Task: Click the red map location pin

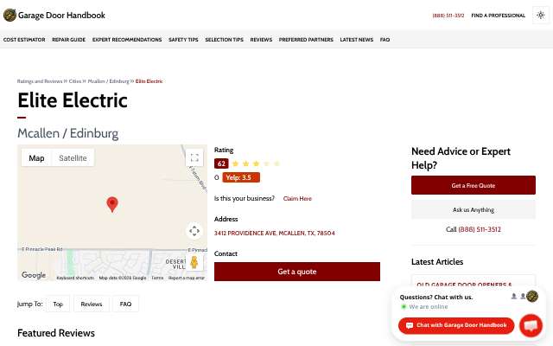Action: click(112, 204)
